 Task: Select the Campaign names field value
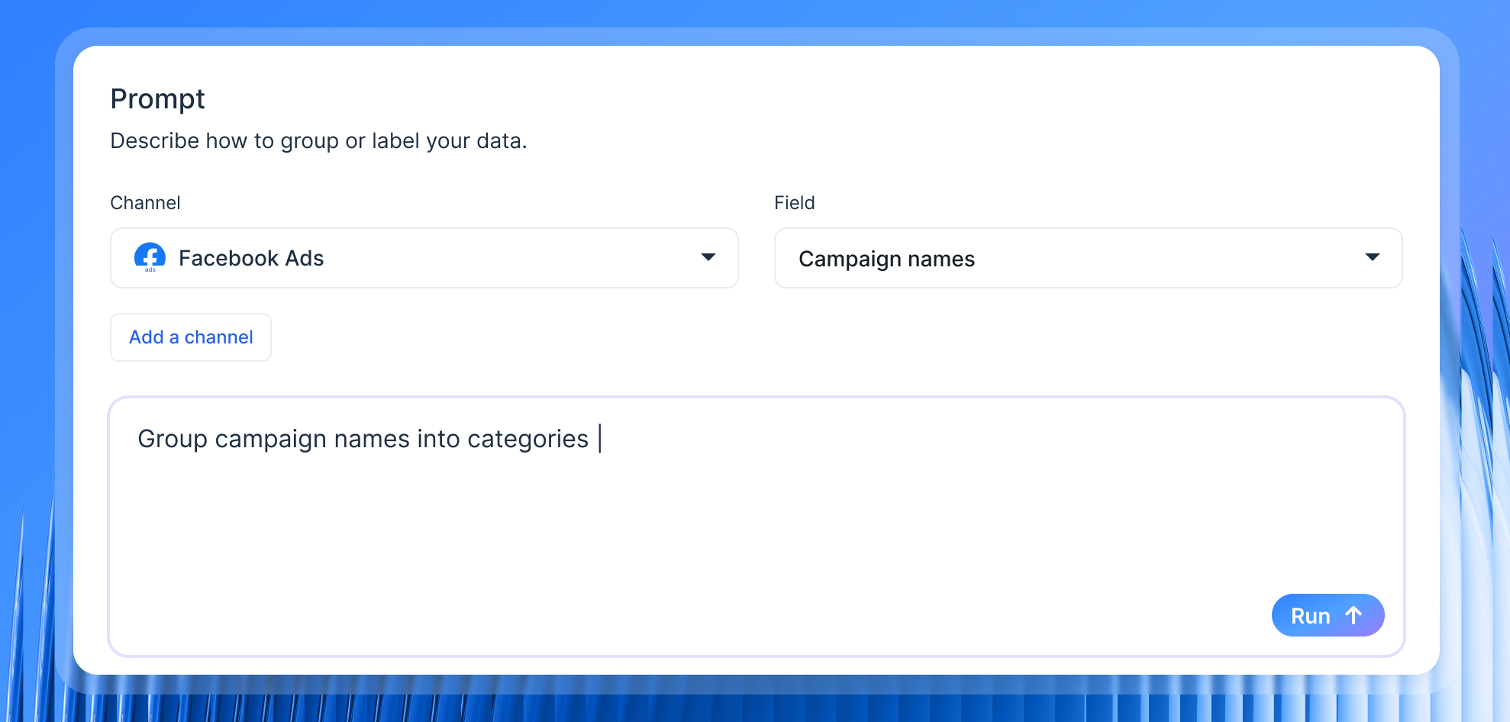pyautogui.click(x=886, y=259)
